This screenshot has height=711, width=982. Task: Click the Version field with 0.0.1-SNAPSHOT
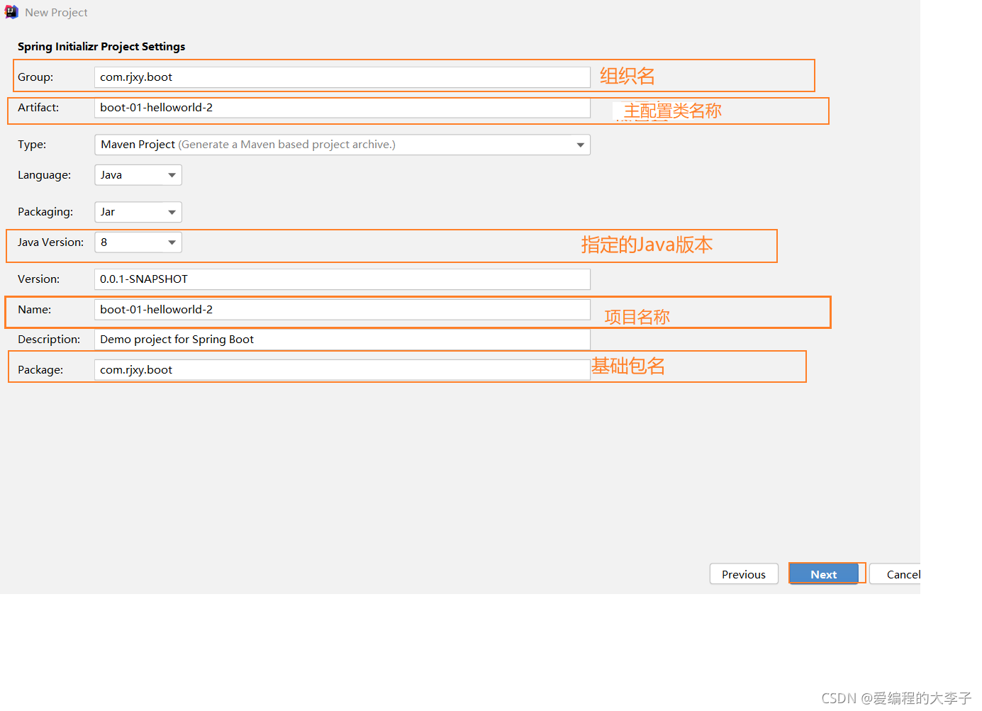tap(342, 279)
